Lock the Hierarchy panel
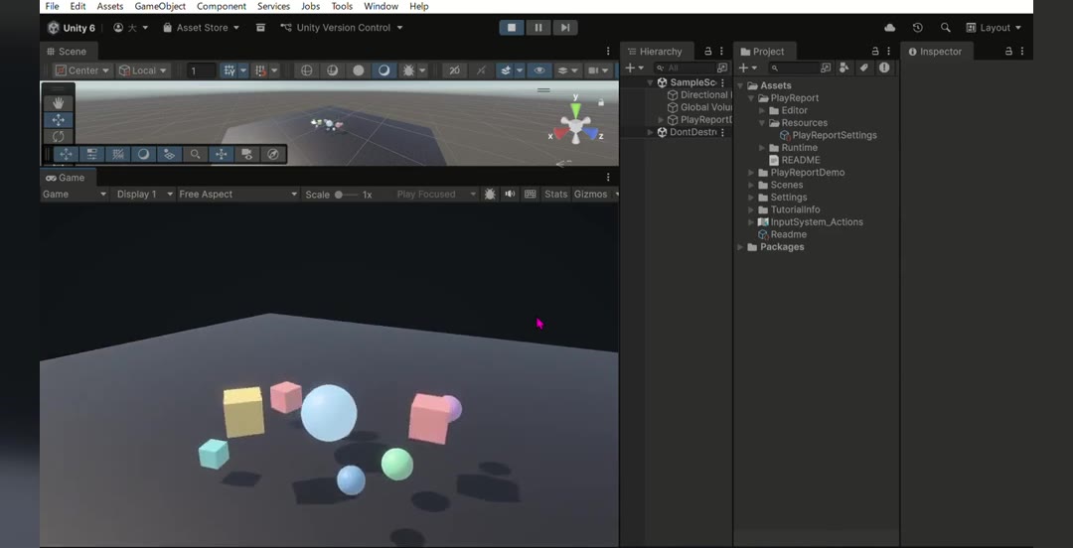 [x=707, y=52]
